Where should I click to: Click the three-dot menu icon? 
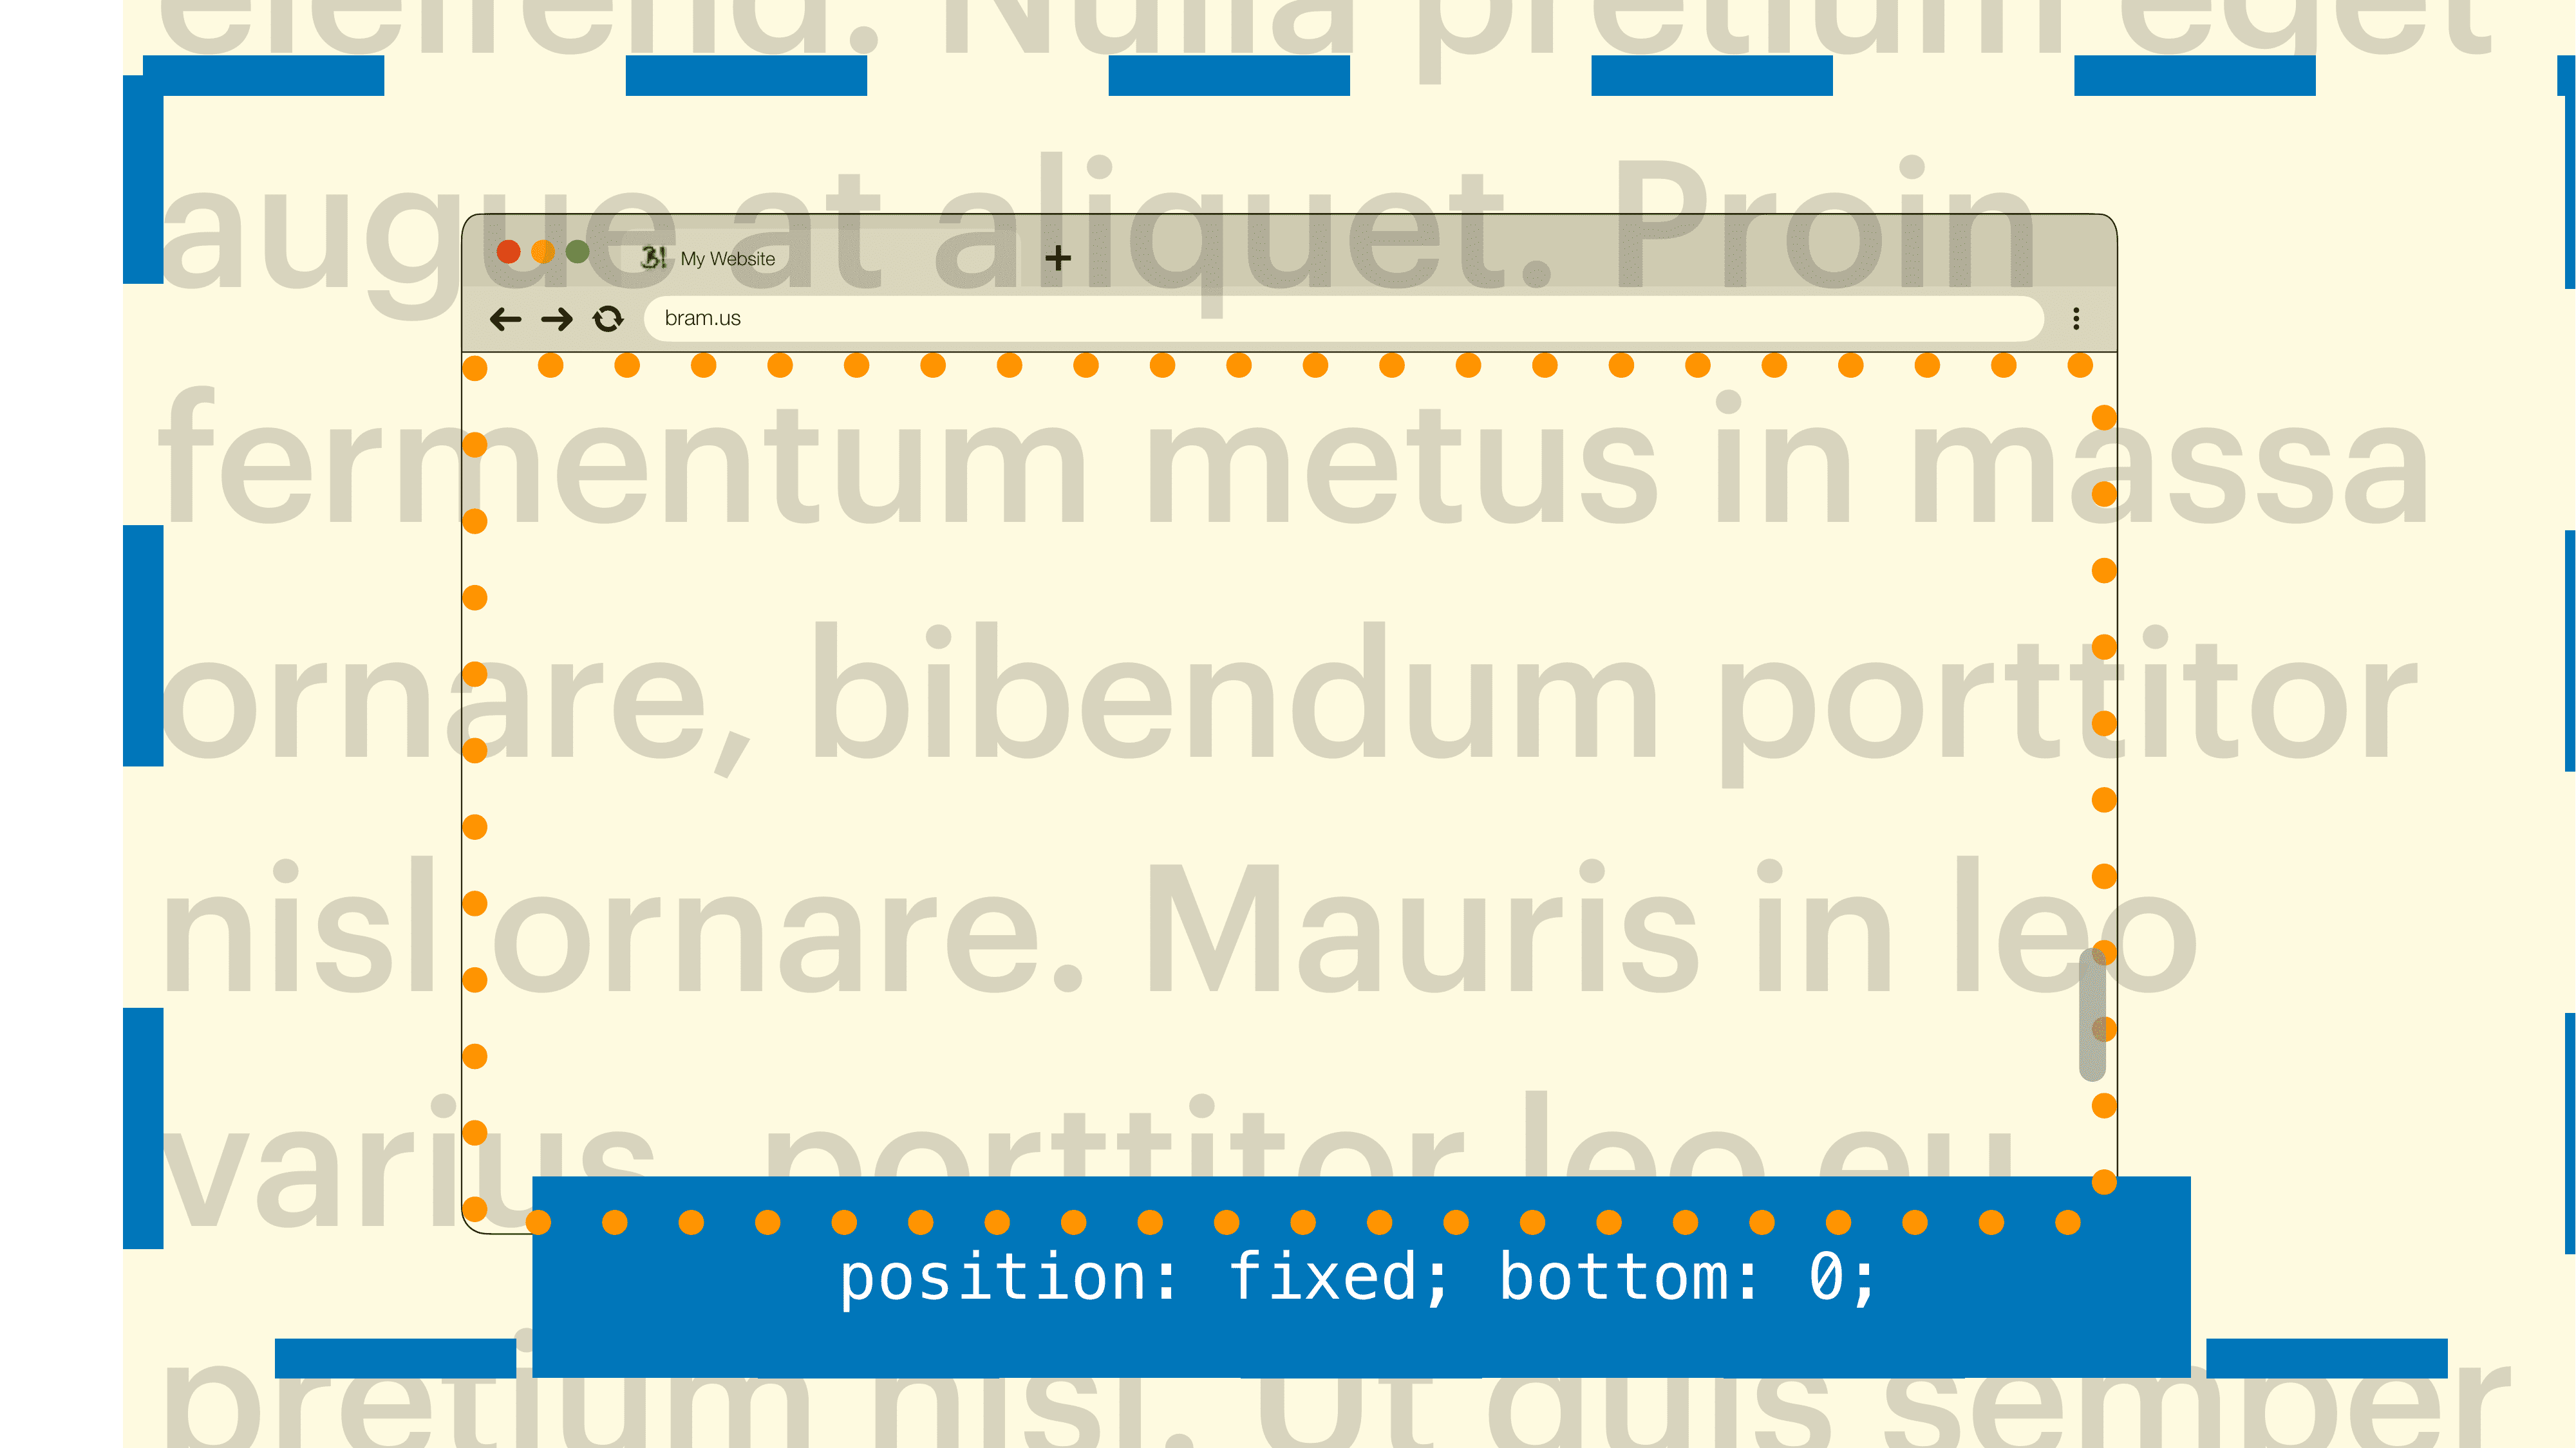click(2074, 319)
